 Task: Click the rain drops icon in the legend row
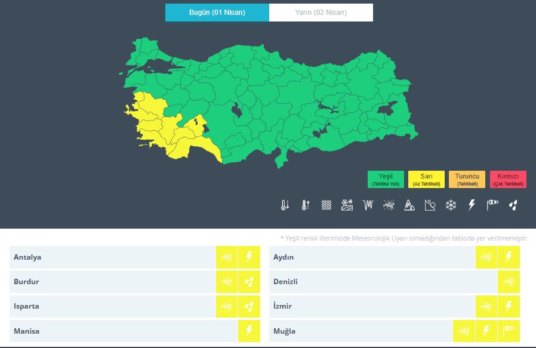click(513, 205)
